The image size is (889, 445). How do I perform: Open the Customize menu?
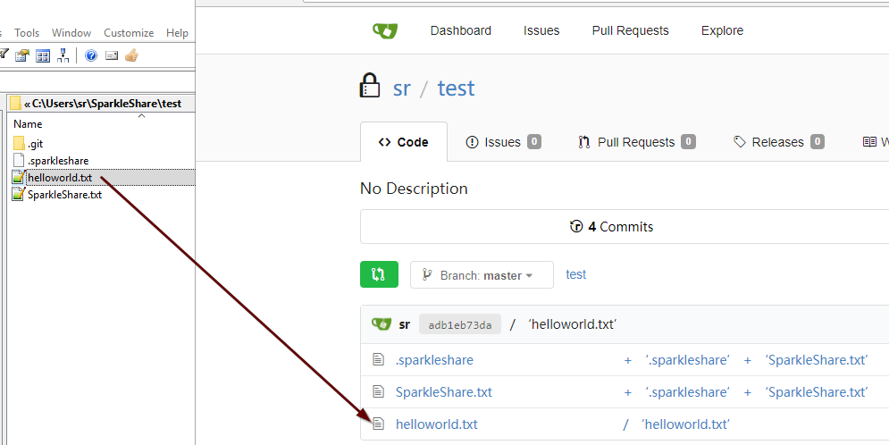coord(129,33)
